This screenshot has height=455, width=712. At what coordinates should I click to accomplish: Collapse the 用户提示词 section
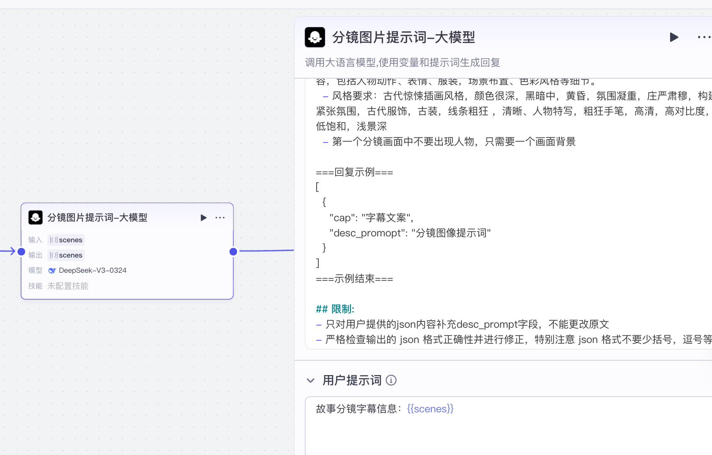coord(311,380)
